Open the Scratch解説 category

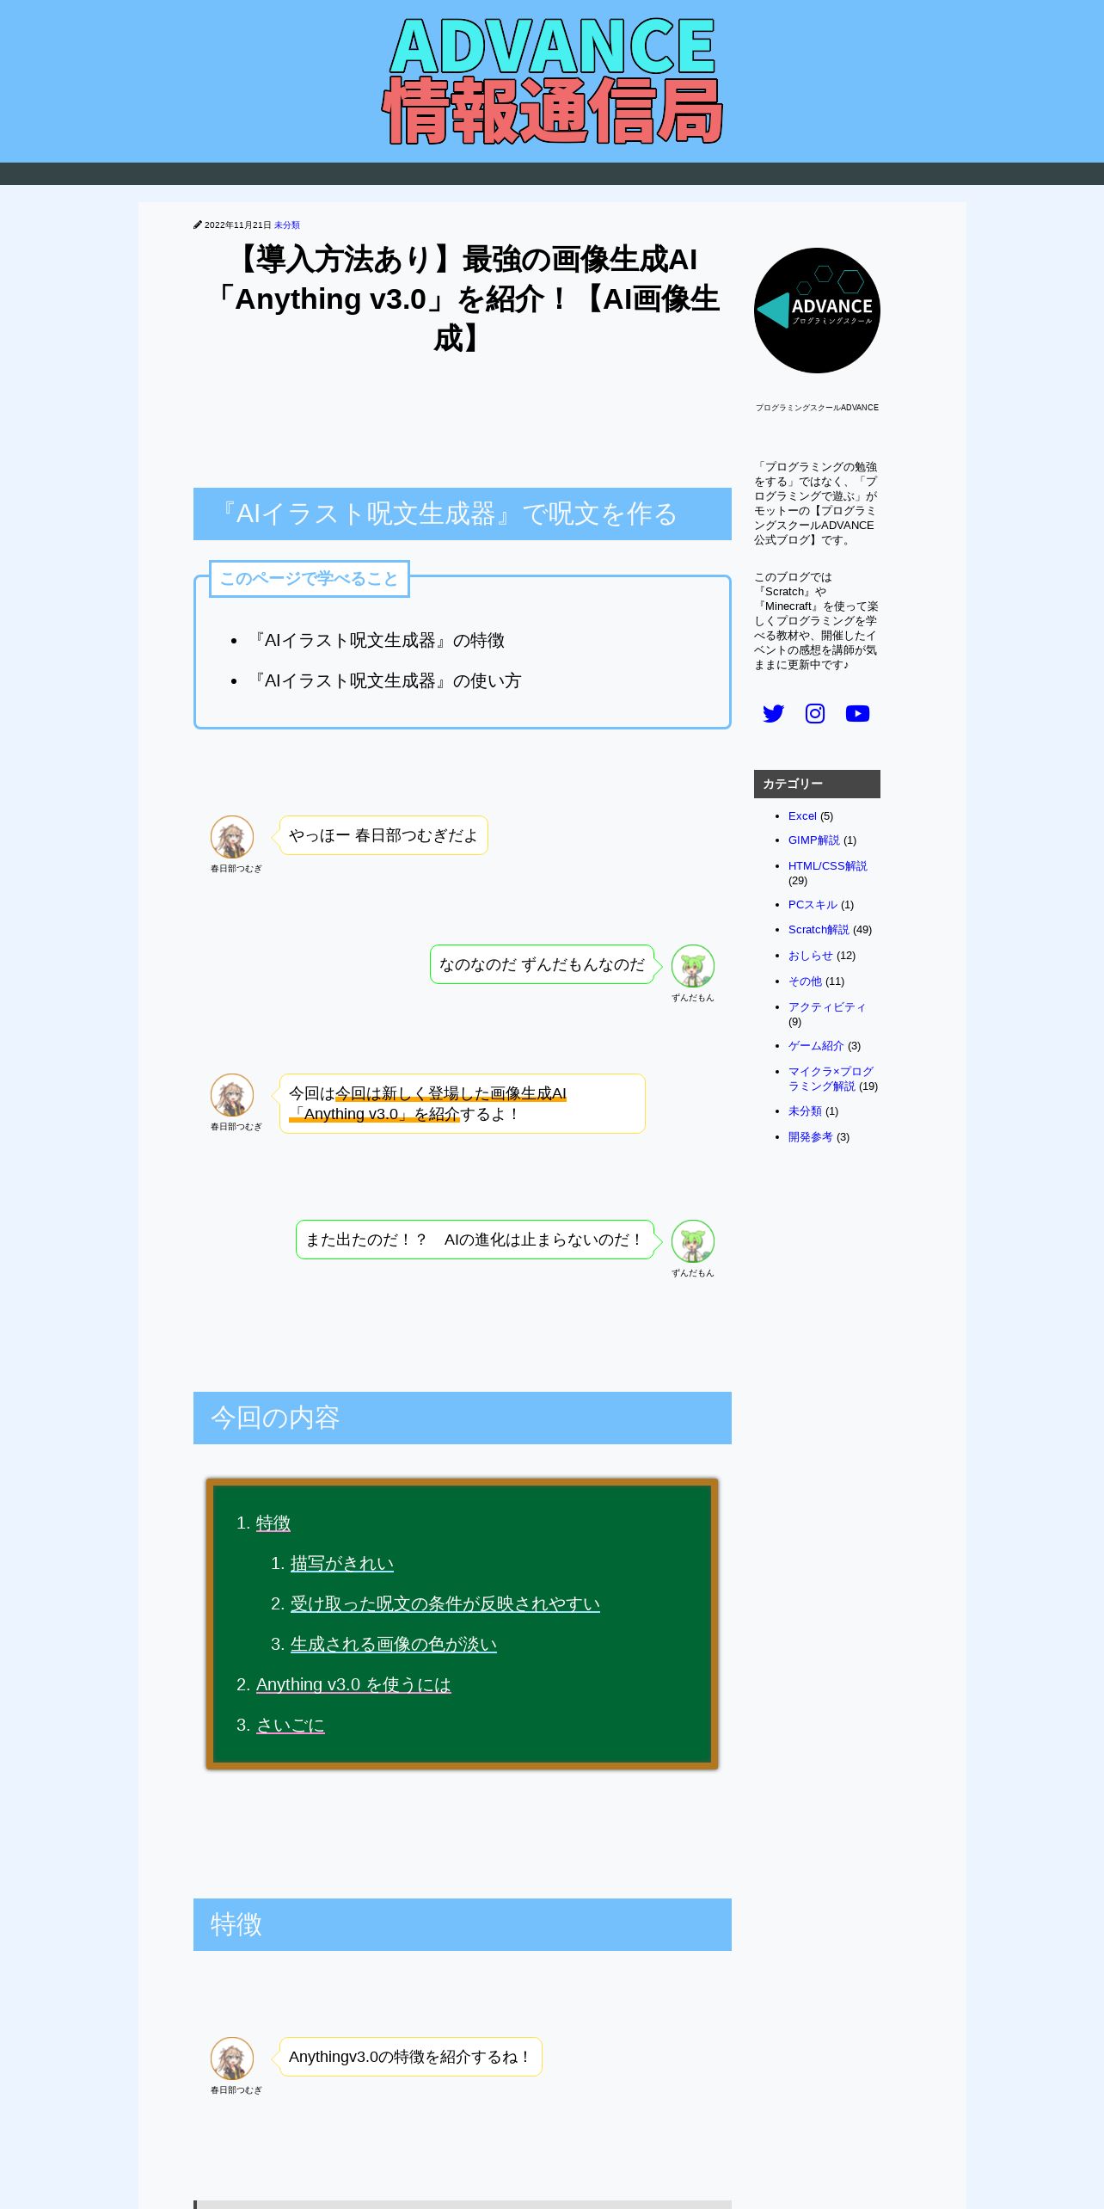point(819,930)
